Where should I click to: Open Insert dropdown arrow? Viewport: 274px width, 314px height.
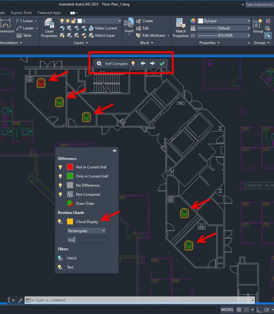[x=129, y=35]
